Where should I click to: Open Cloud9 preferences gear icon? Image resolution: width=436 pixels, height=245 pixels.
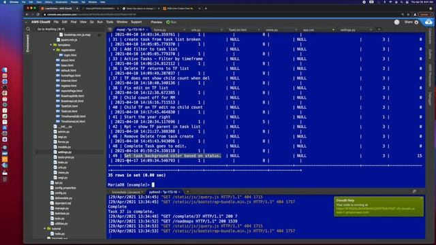[x=416, y=22]
